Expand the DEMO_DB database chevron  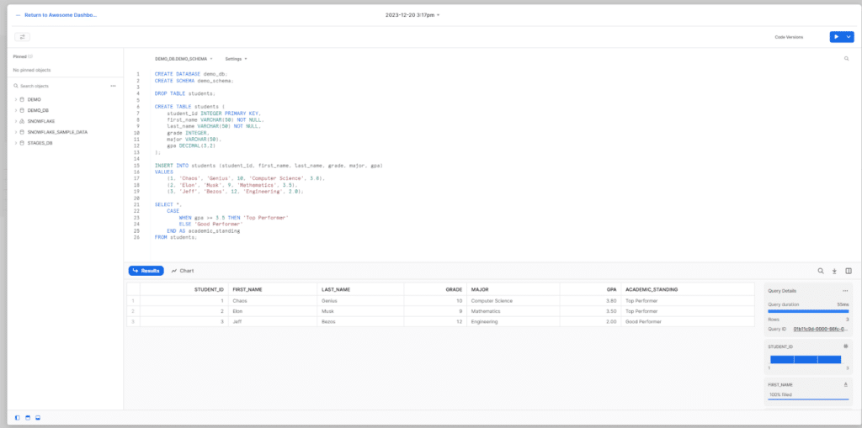(x=16, y=110)
